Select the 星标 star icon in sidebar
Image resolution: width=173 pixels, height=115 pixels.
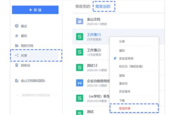coord(17,36)
